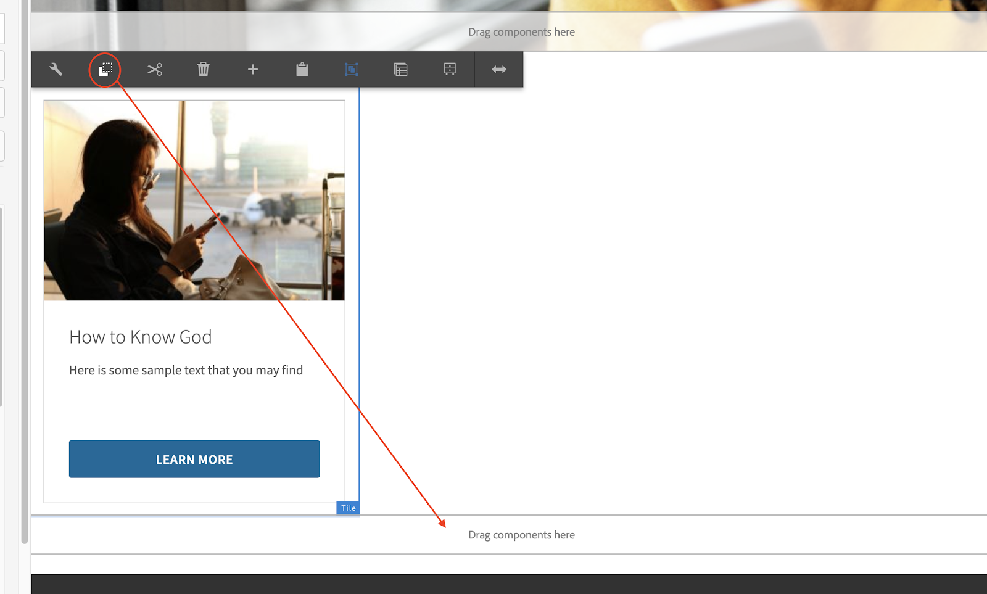Paste component using clipboard icon
The width and height of the screenshot is (987, 594).
pyautogui.click(x=302, y=69)
